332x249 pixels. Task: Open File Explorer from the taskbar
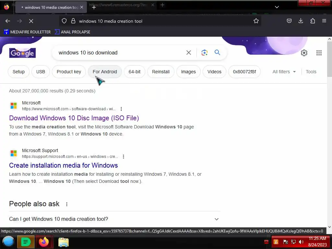point(63,242)
